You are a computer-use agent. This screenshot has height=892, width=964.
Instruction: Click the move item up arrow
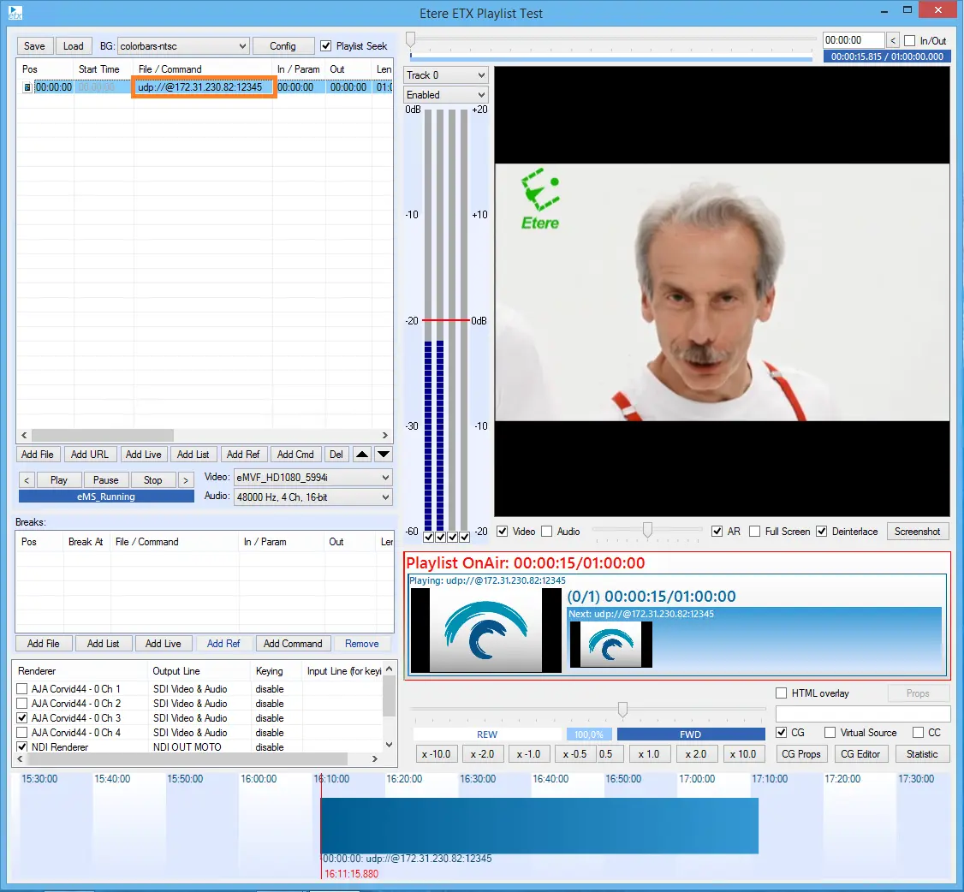[x=362, y=455]
